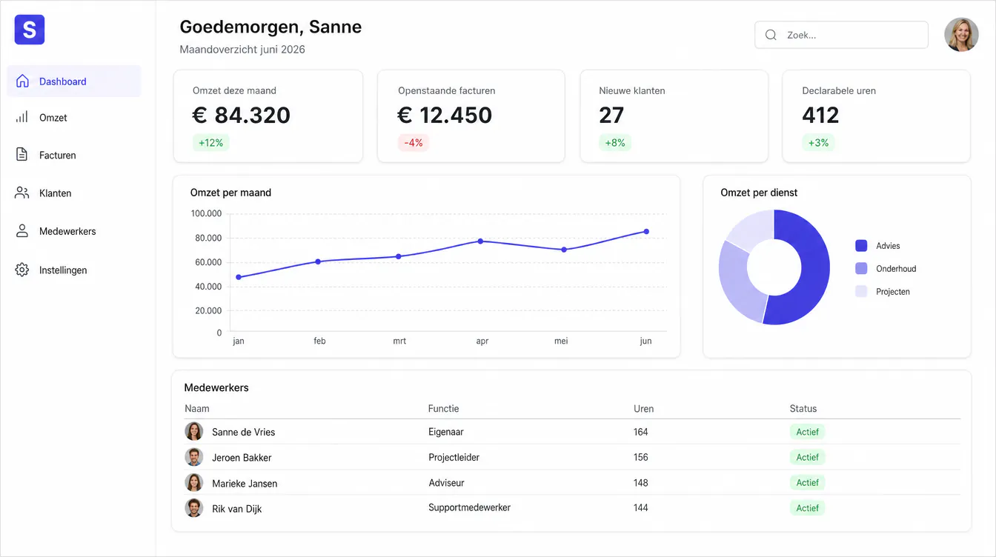Click the gear icon beside Instellingen
The image size is (996, 557).
[x=22, y=270]
